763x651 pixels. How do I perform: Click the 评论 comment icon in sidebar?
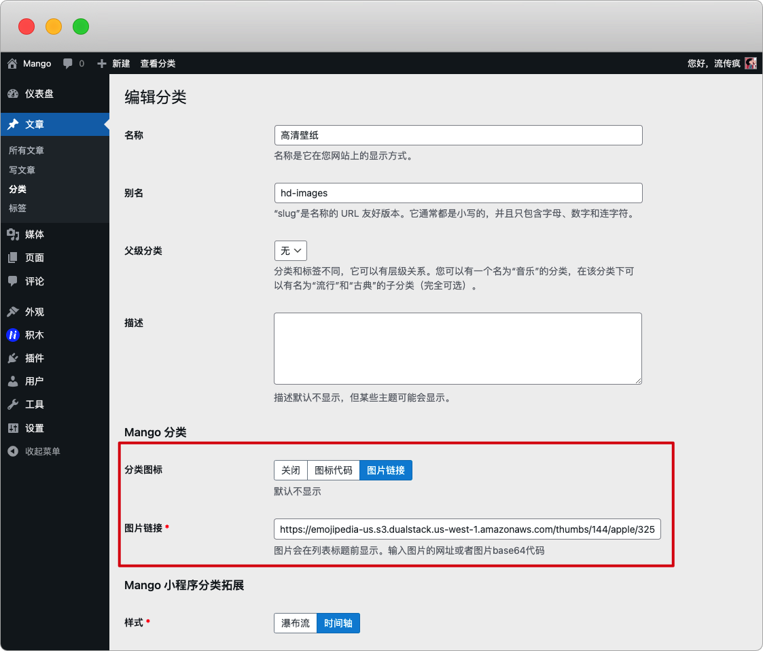[x=13, y=281]
